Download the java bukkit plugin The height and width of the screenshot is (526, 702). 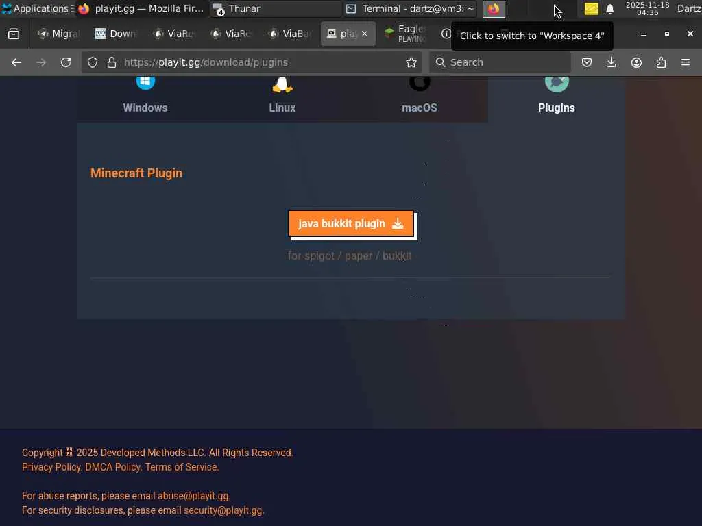pyautogui.click(x=351, y=223)
